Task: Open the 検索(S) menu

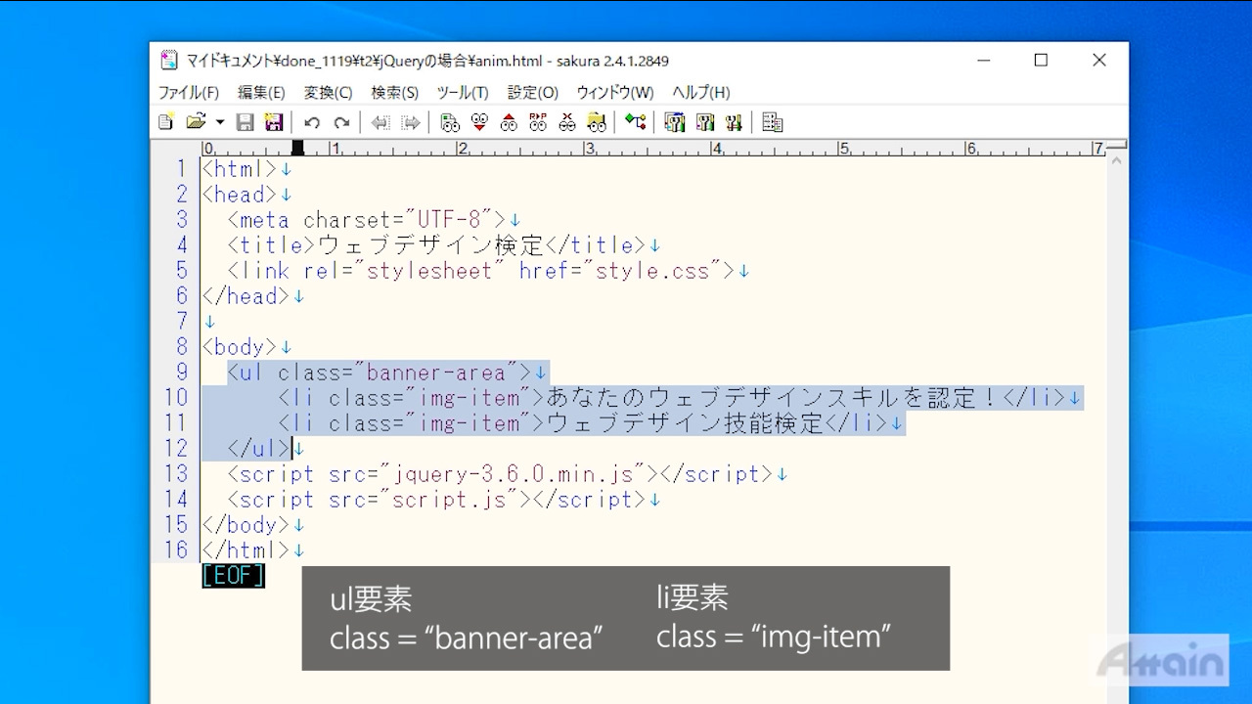Action: [394, 92]
